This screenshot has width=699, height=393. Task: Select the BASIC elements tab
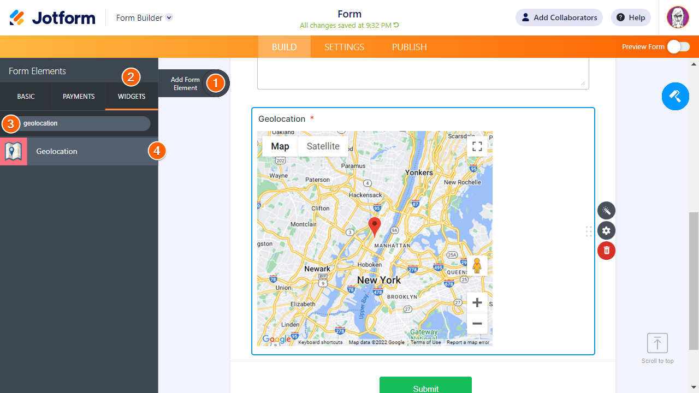click(26, 97)
